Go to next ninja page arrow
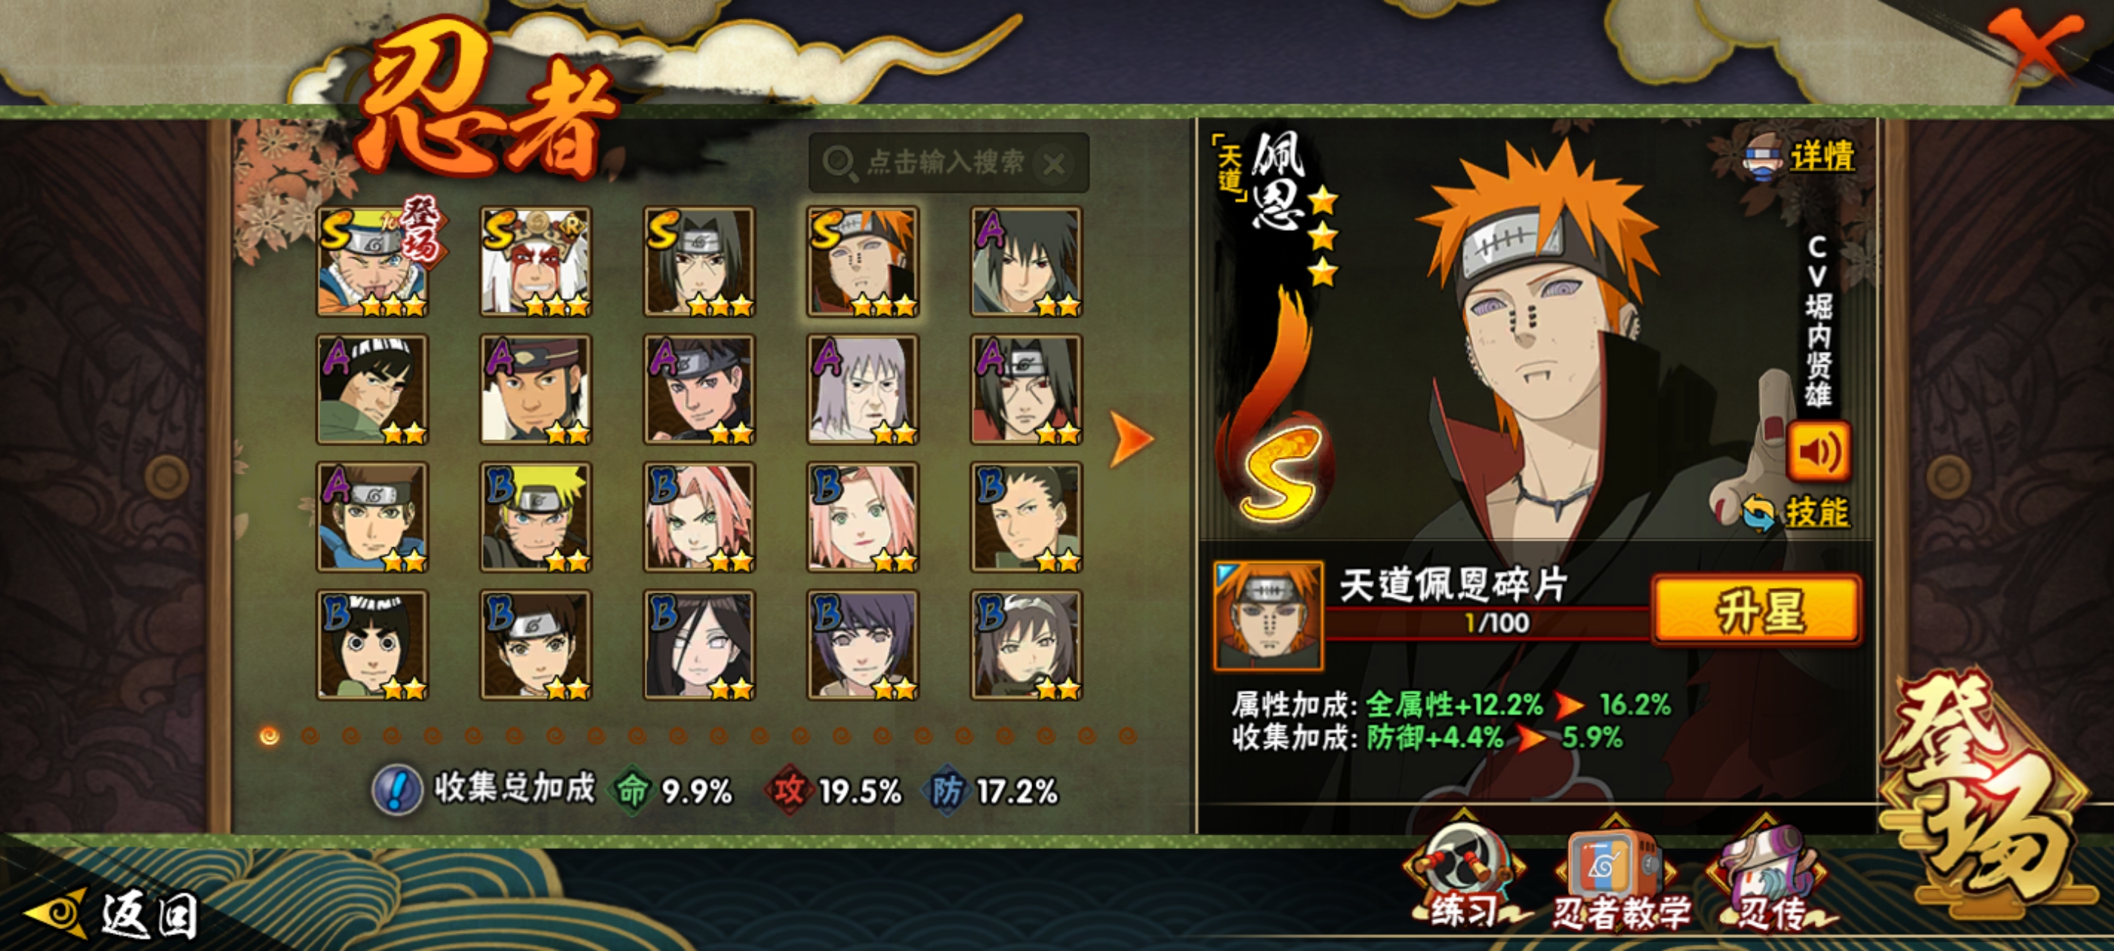 click(x=1132, y=439)
